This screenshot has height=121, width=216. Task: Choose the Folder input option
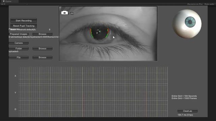pyautogui.click(x=19, y=48)
